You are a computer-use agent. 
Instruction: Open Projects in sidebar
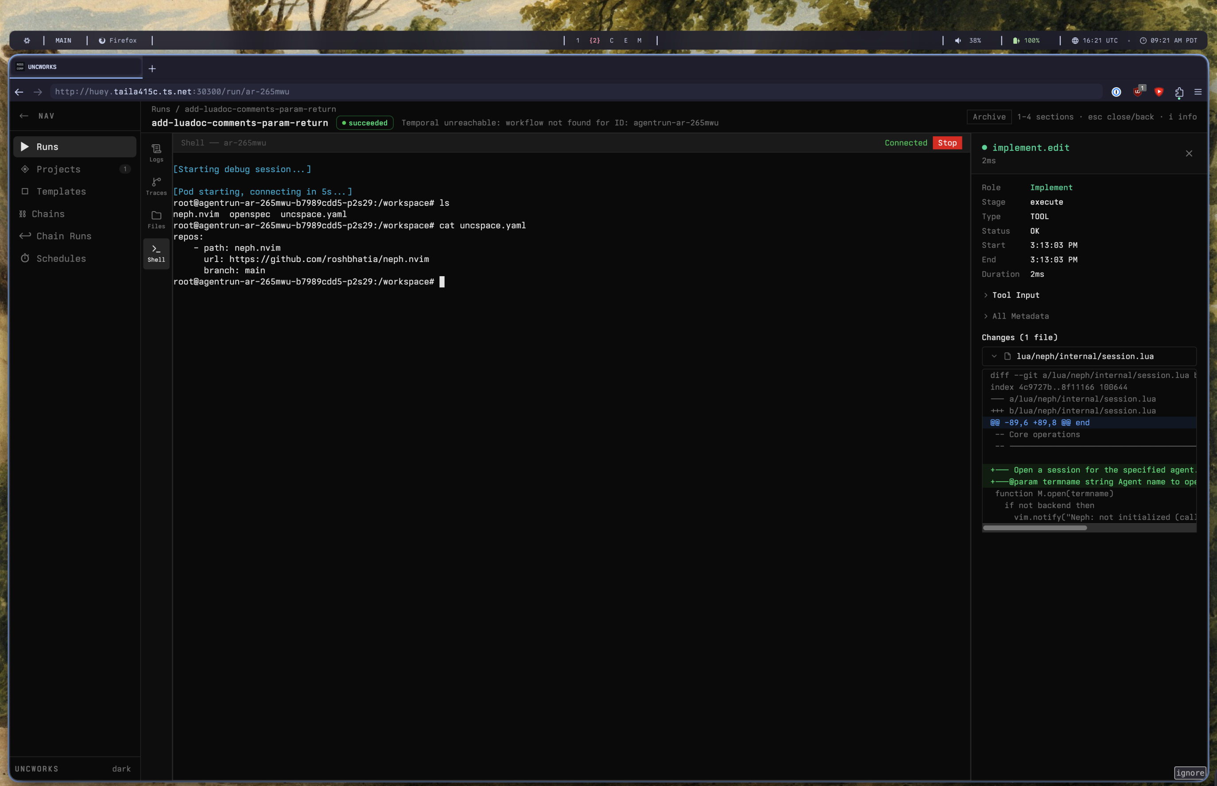coord(74,169)
